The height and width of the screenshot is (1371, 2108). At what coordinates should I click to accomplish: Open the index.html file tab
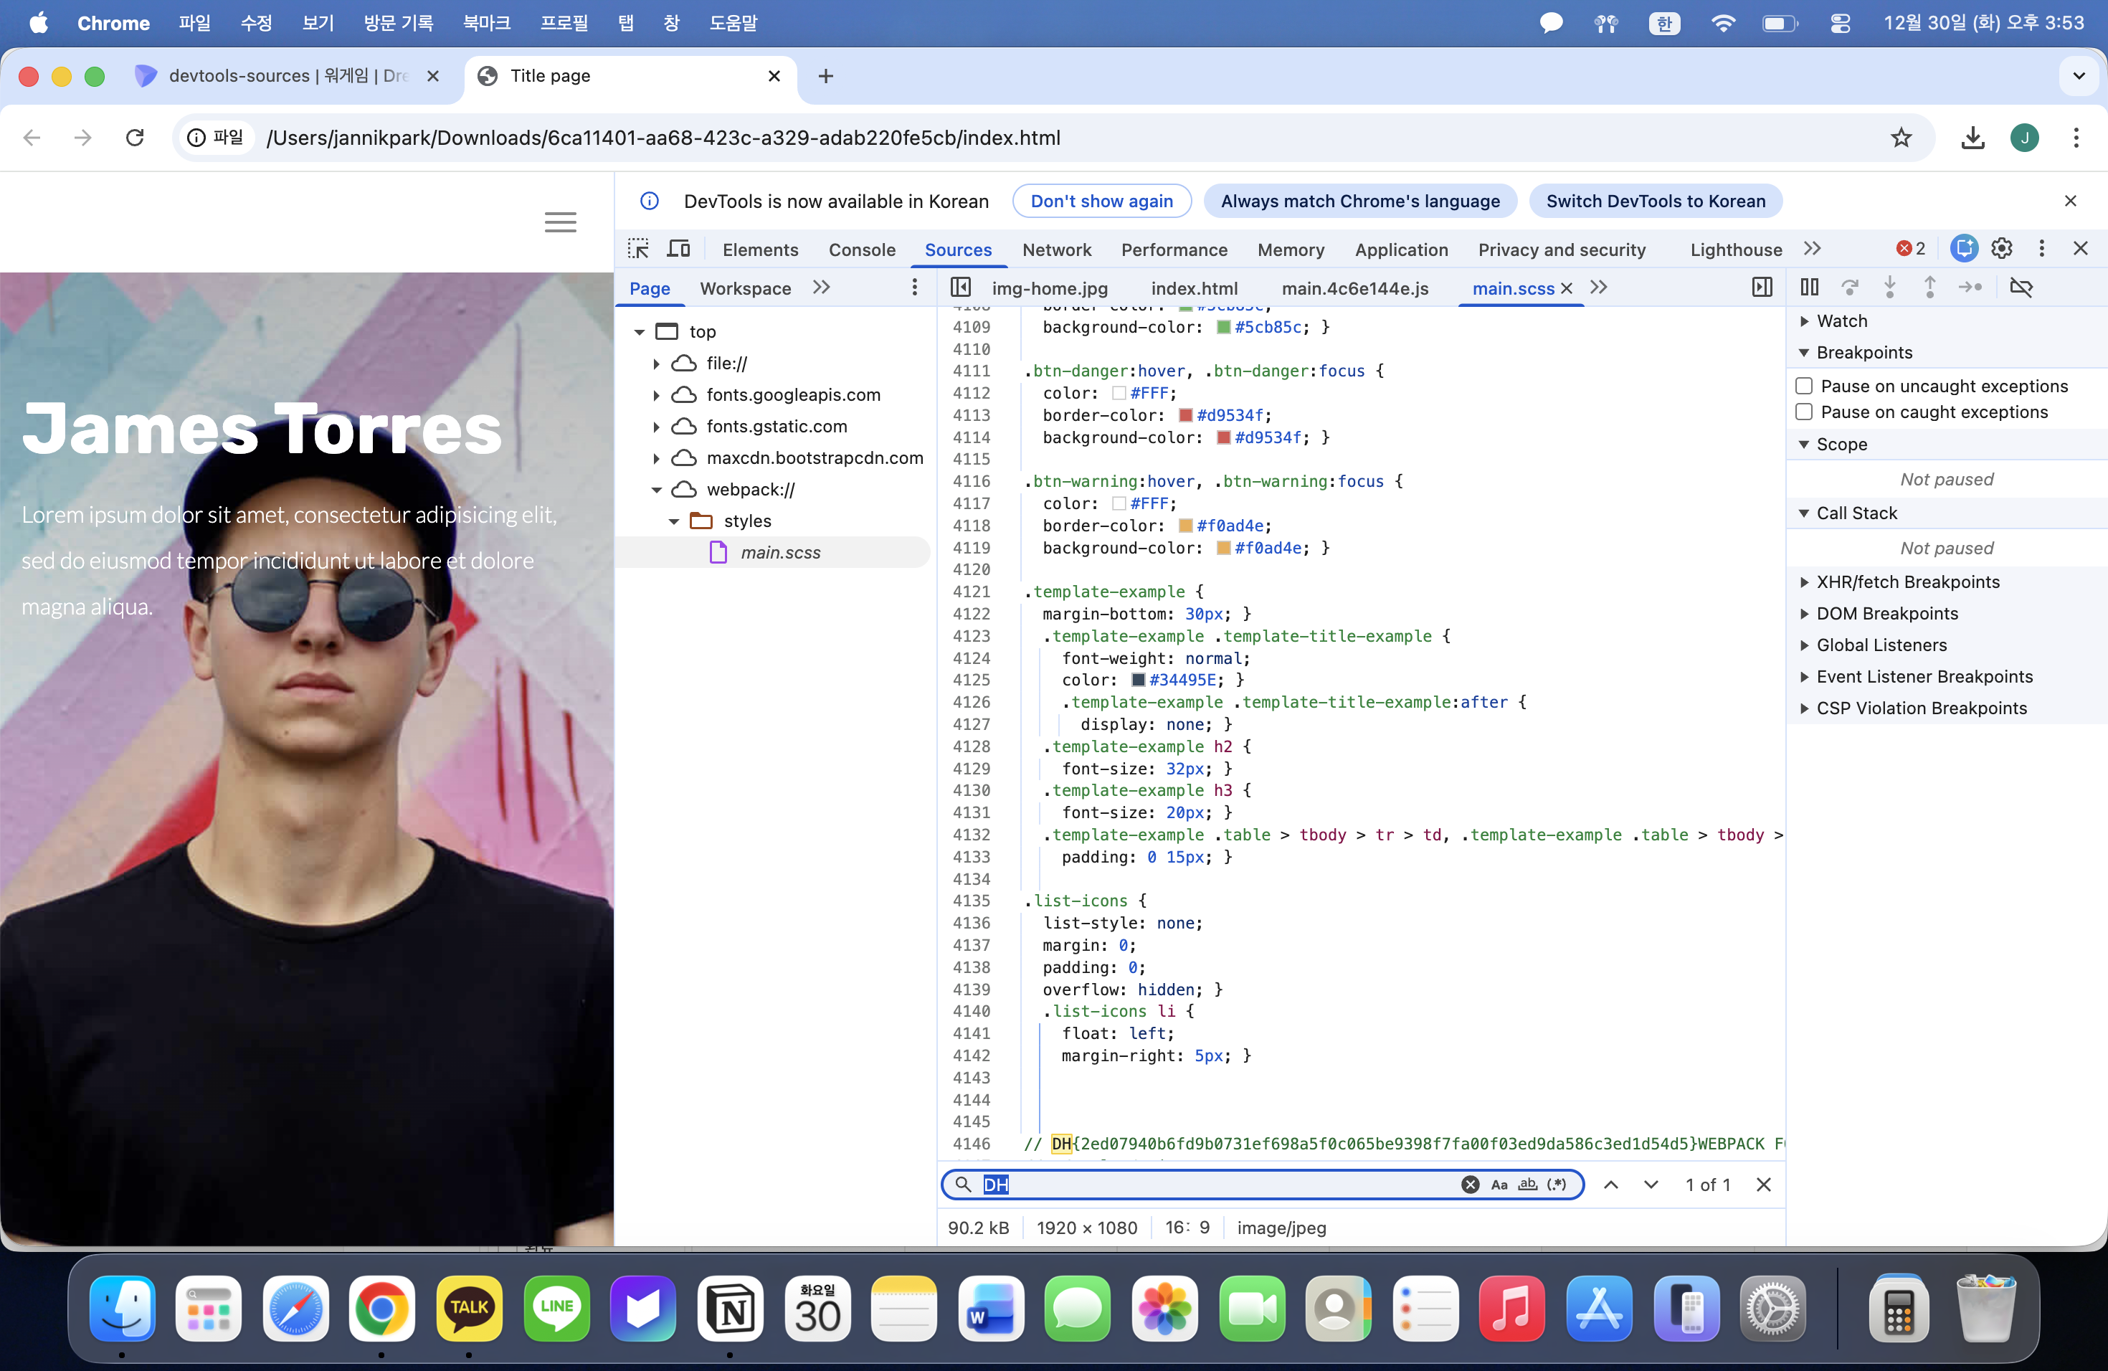point(1193,288)
